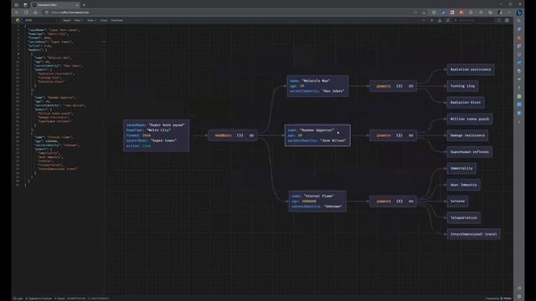The image size is (536, 301).
Task: Click the browser sidebar settings gear at the bottom
Action: point(519,297)
